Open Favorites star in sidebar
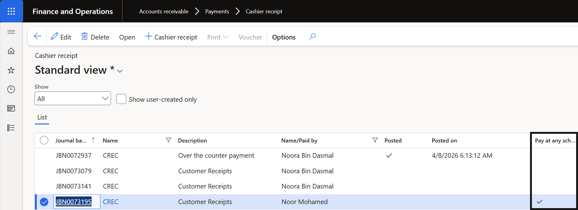Screen dimensions: 578x210 coord(11,70)
